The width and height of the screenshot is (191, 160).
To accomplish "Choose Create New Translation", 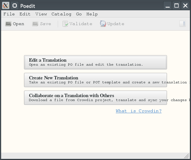I will (95, 80).
